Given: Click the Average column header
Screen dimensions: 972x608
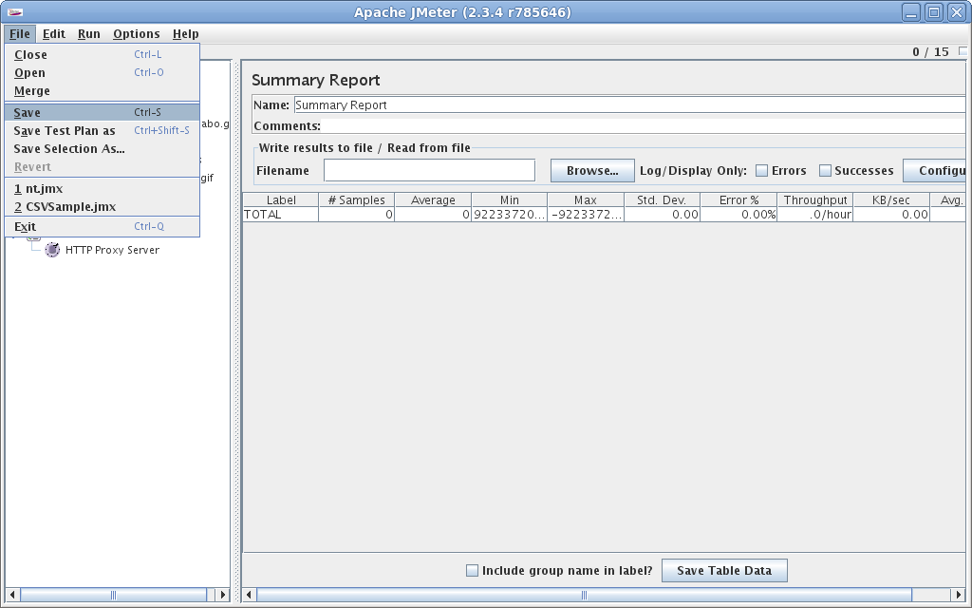Looking at the screenshot, I should tap(433, 199).
